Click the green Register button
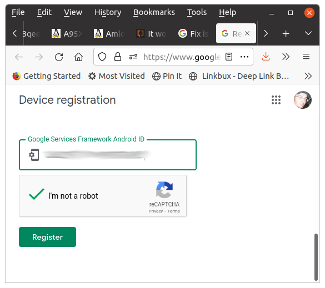The width and height of the screenshot is (325, 288). [47, 237]
